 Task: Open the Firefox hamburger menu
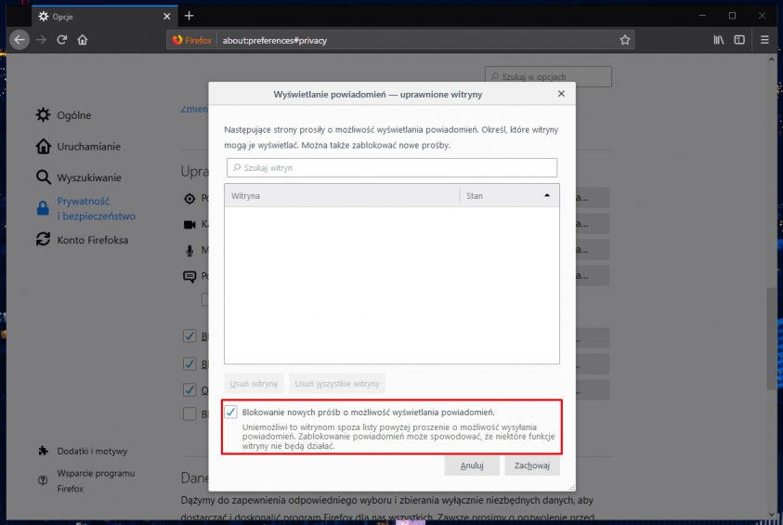(x=764, y=40)
